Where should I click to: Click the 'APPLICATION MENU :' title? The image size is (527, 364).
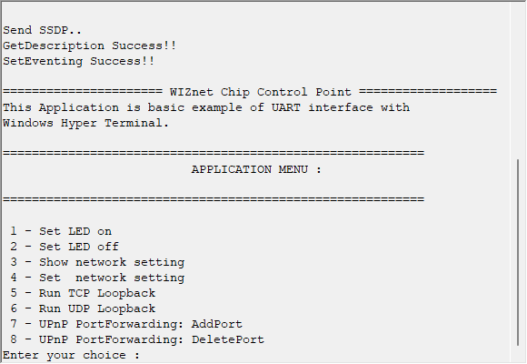pos(256,169)
